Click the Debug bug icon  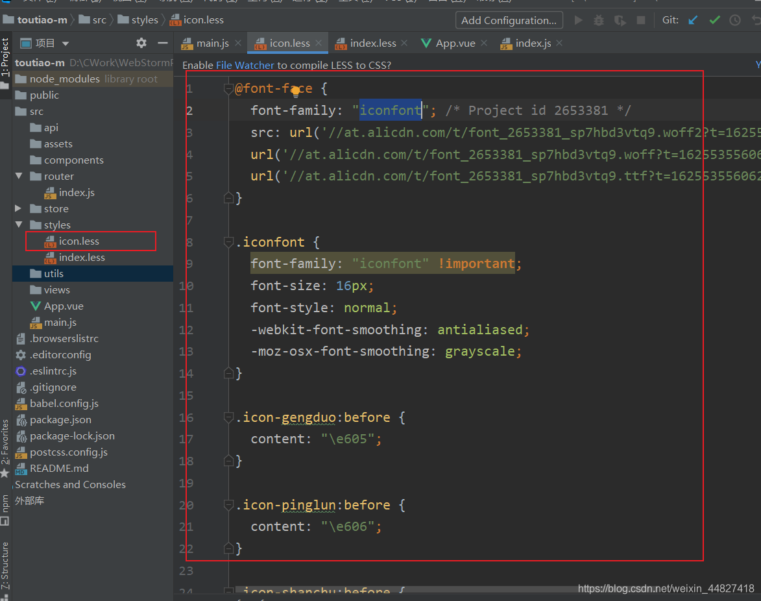599,20
